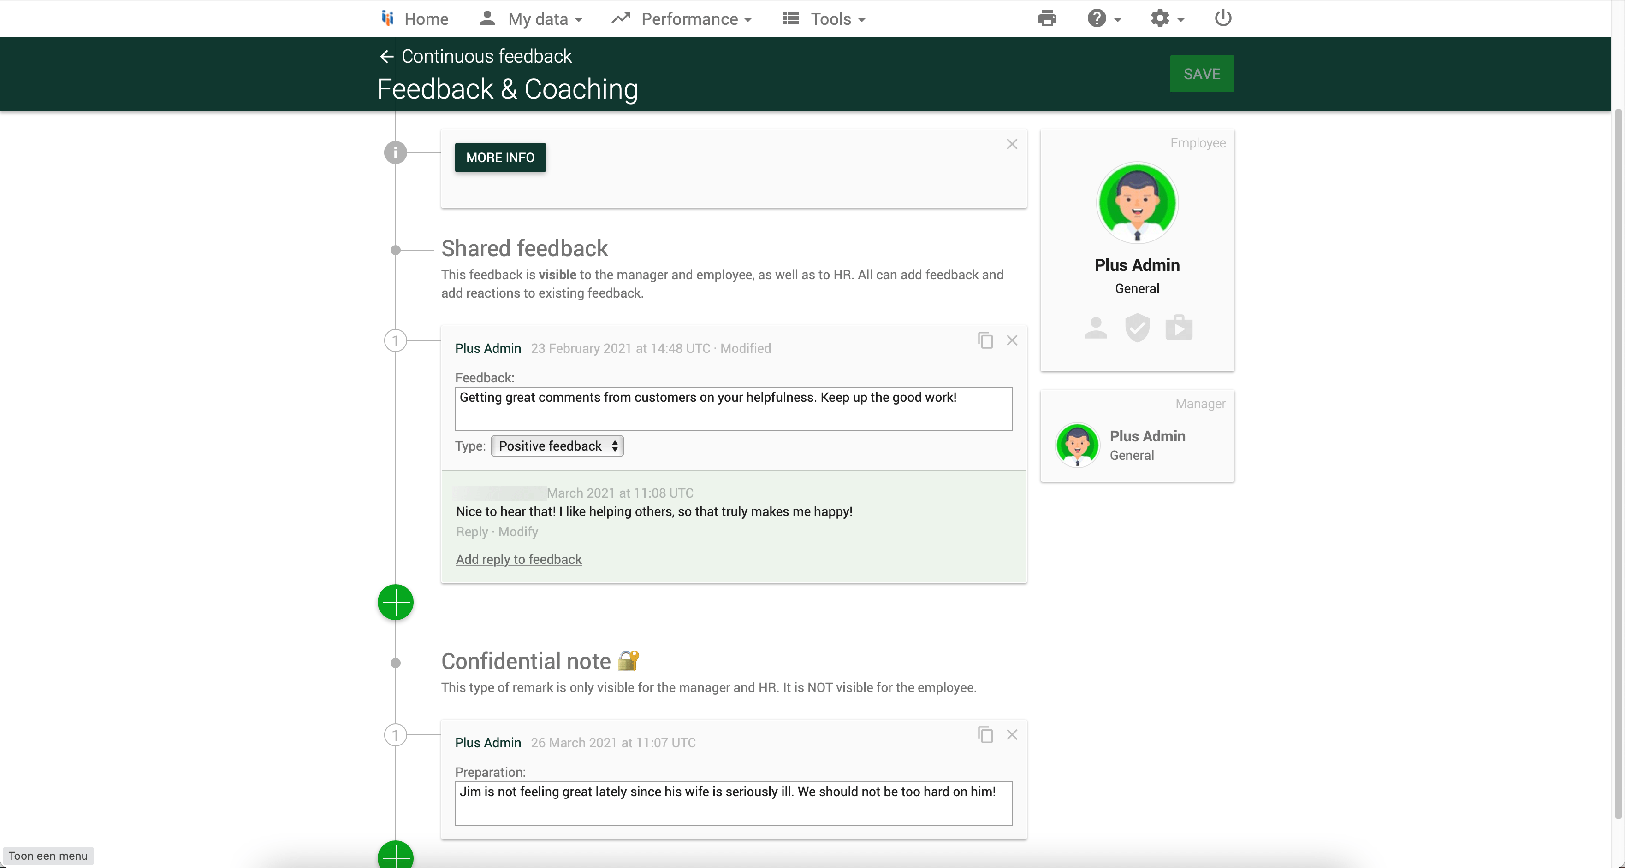Image resolution: width=1625 pixels, height=868 pixels.
Task: Click the power logout icon
Action: (1222, 18)
